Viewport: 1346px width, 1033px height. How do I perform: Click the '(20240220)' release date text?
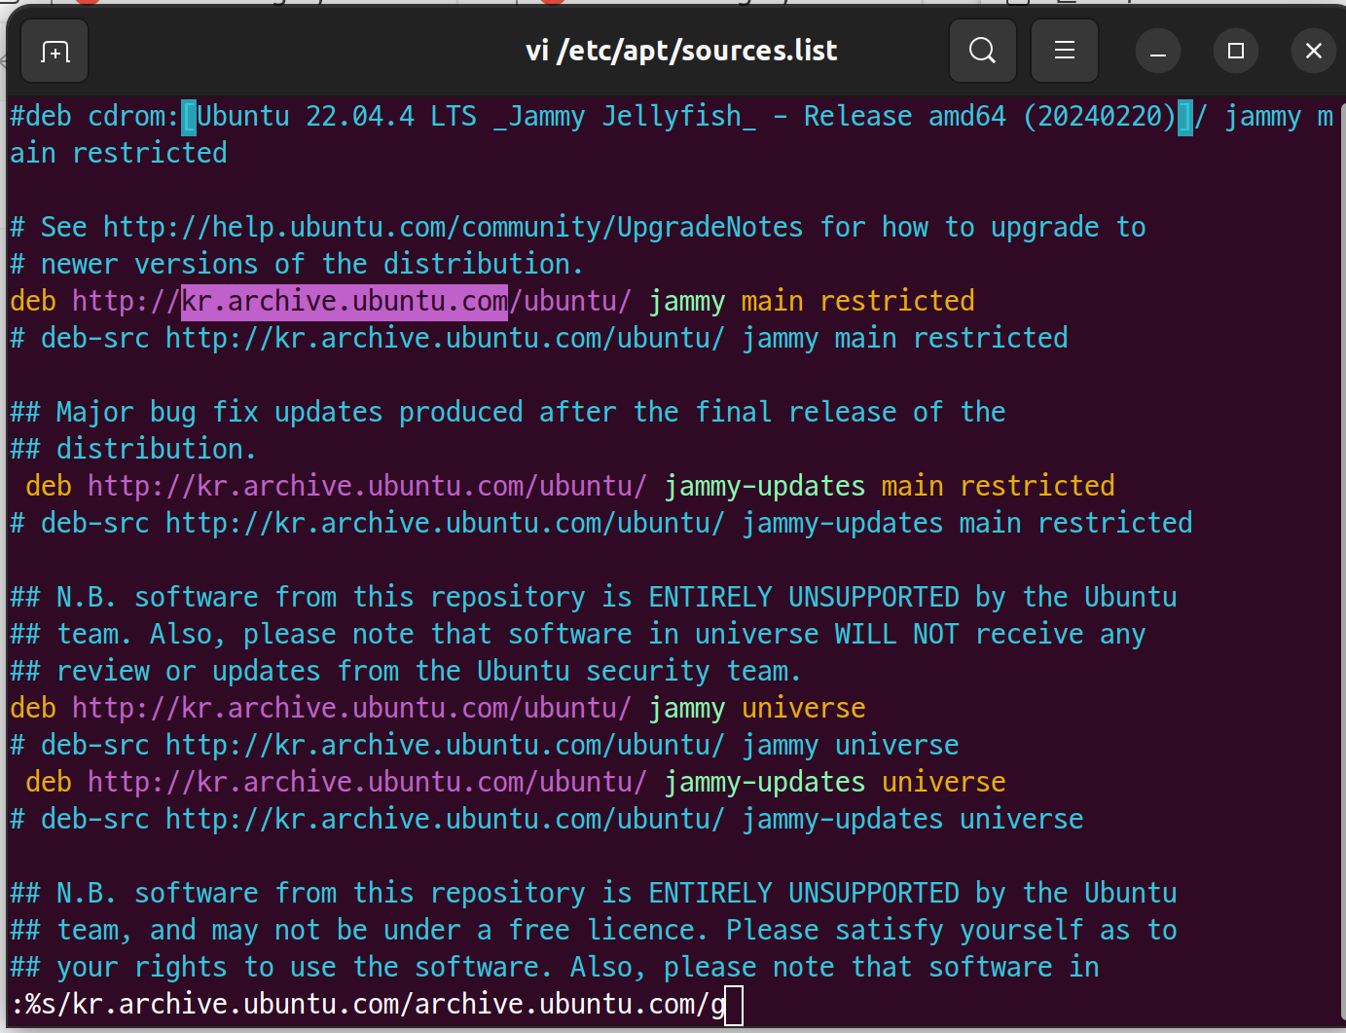(x=1100, y=117)
